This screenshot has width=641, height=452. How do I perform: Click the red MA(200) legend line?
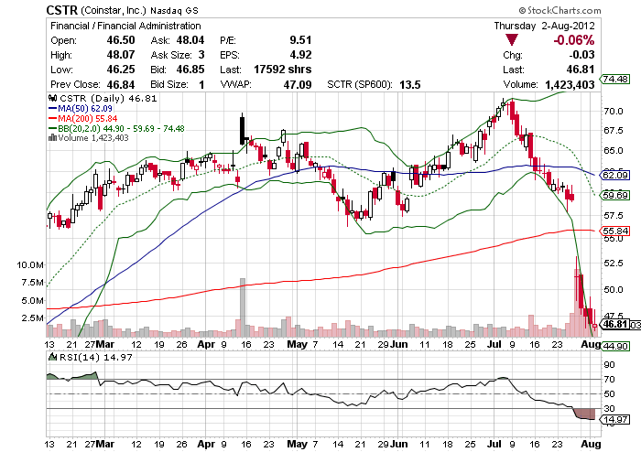pos(53,119)
